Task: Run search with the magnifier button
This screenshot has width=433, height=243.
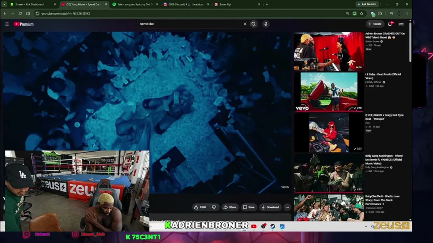Action: coord(253,24)
